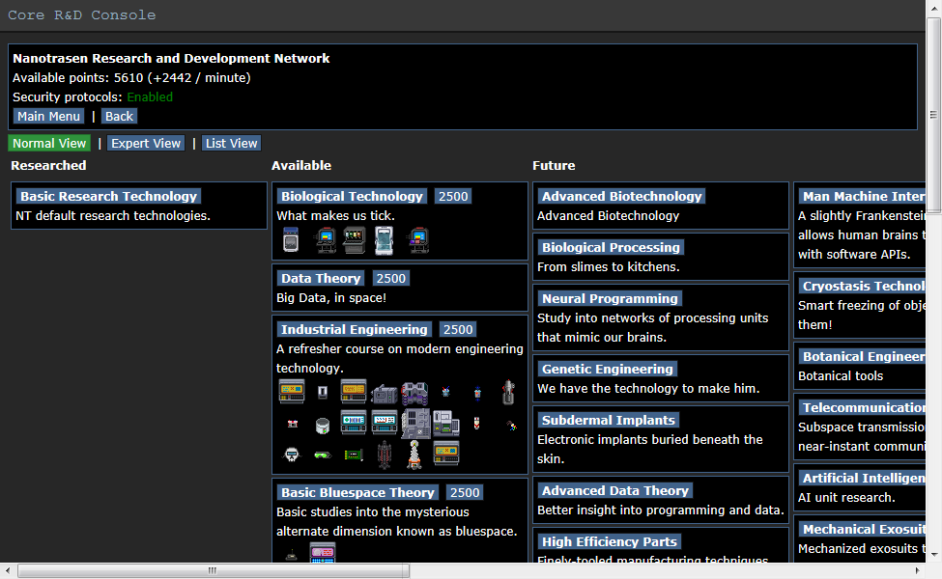Click the small blue item icon with vertical arrows

(477, 393)
